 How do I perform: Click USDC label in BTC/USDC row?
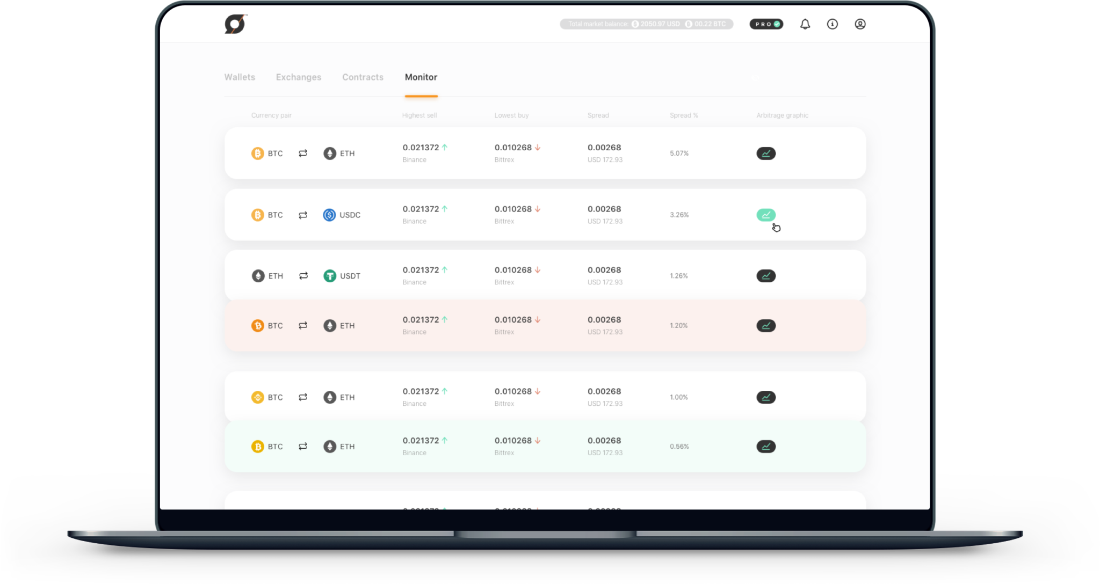click(x=350, y=215)
